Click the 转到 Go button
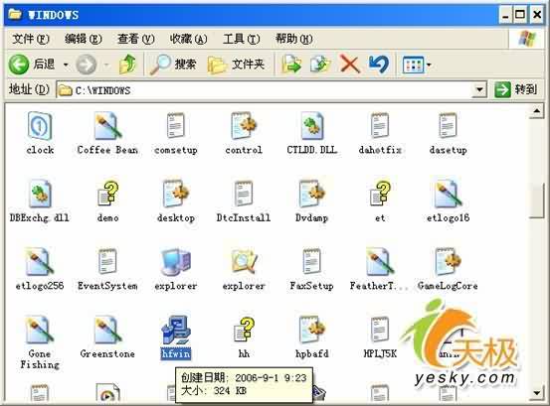This screenshot has width=550, height=406. 515,90
